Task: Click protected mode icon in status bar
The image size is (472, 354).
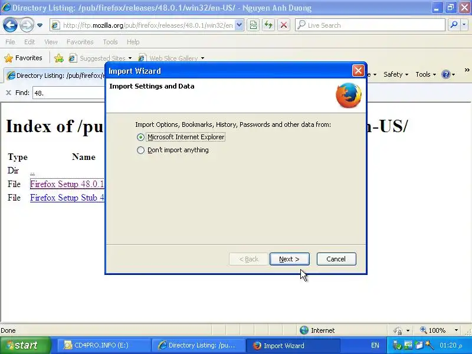Action: [x=398, y=330]
